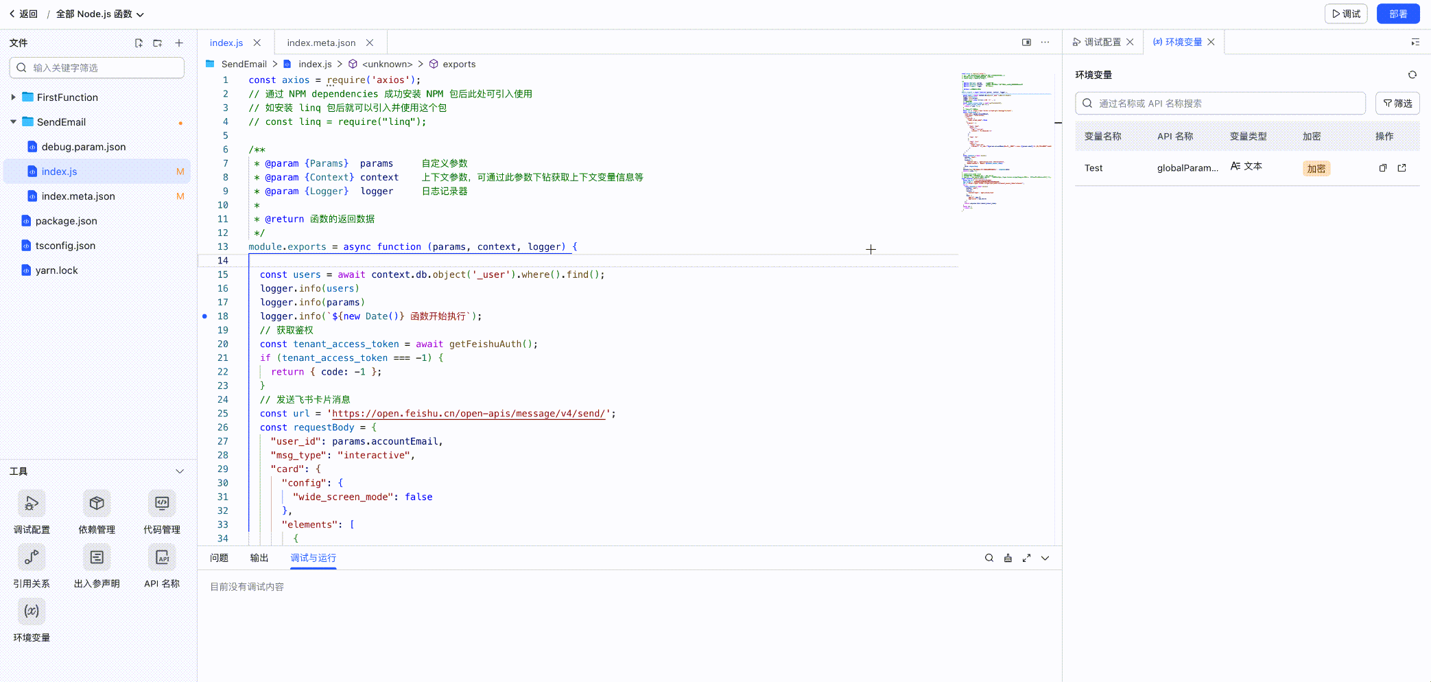This screenshot has width=1431, height=682.
Task: Click the 调试 button
Action: pos(1346,14)
